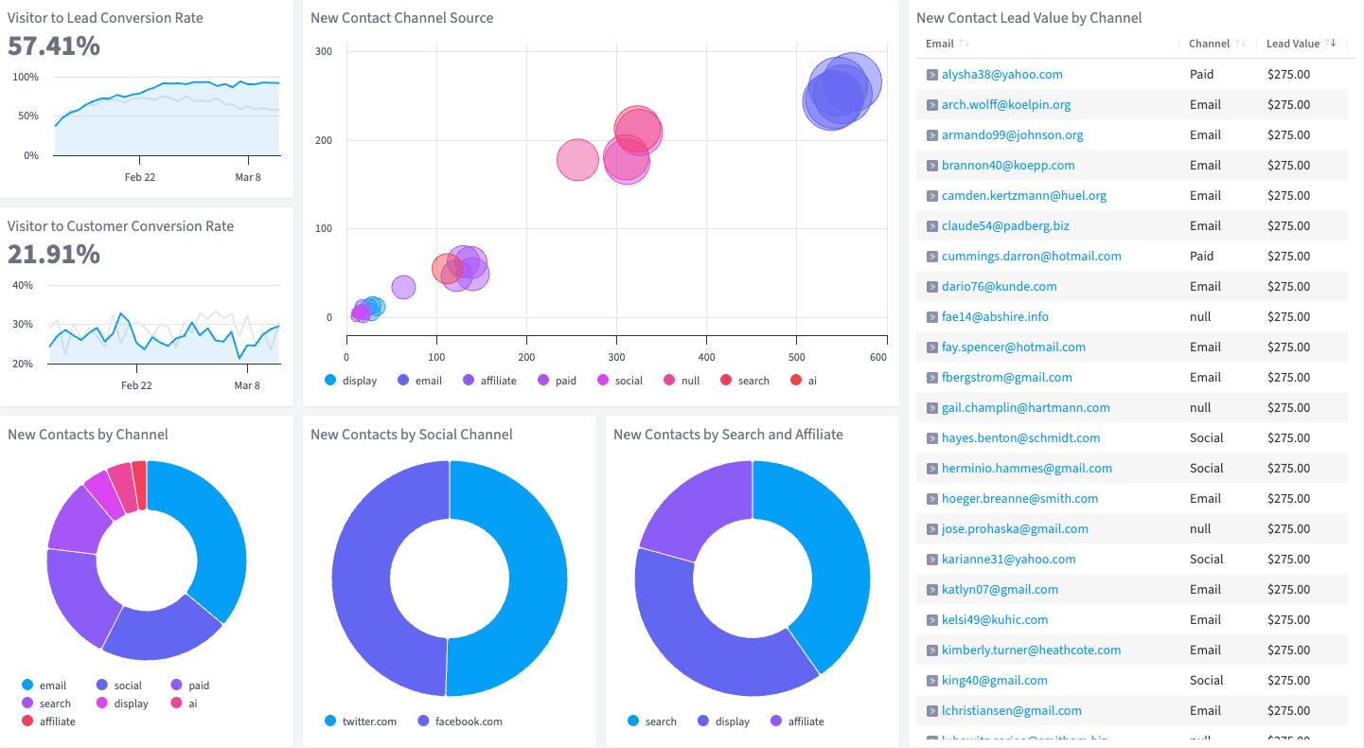
Task: Click the Channel column header label
Action: click(x=1210, y=44)
